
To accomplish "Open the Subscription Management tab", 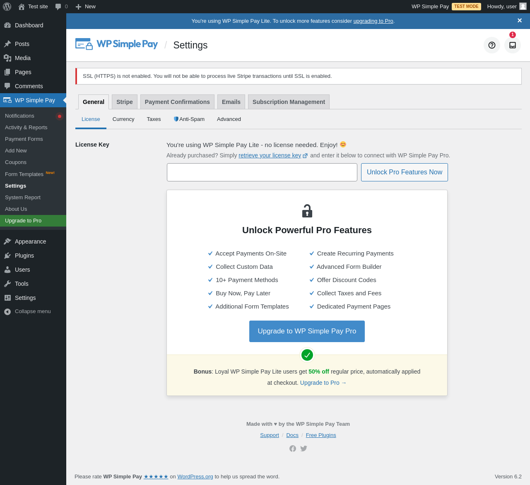I will 289,102.
